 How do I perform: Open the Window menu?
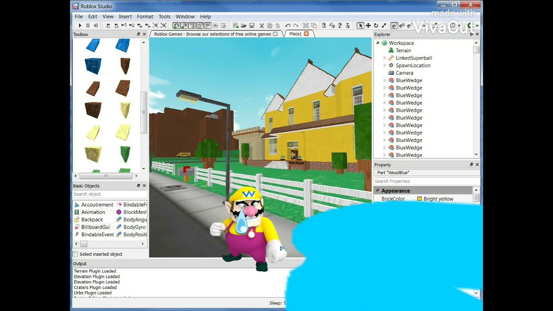(185, 16)
